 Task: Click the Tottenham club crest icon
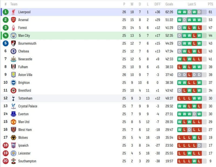pos(13,98)
